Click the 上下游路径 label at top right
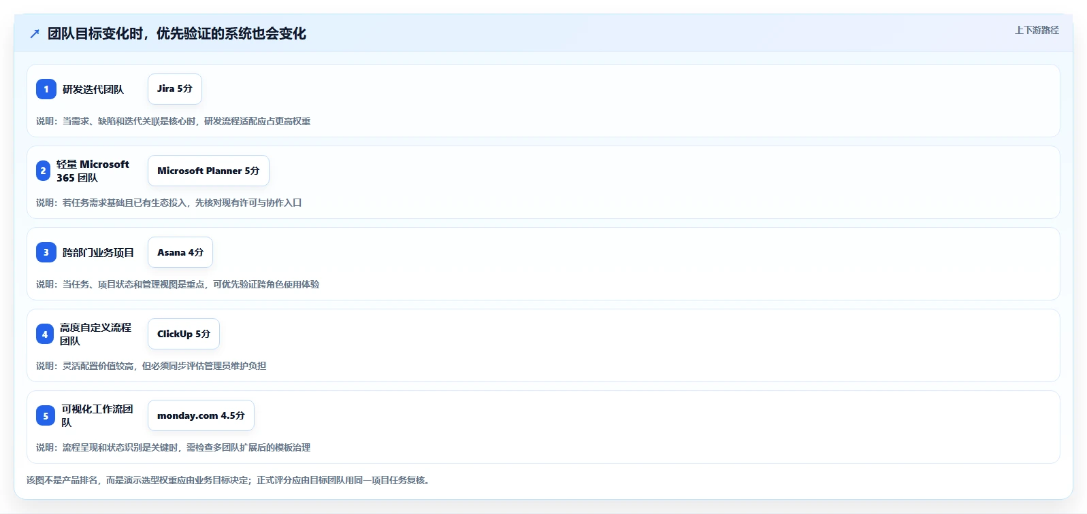The height and width of the screenshot is (514, 1087). tap(1037, 30)
